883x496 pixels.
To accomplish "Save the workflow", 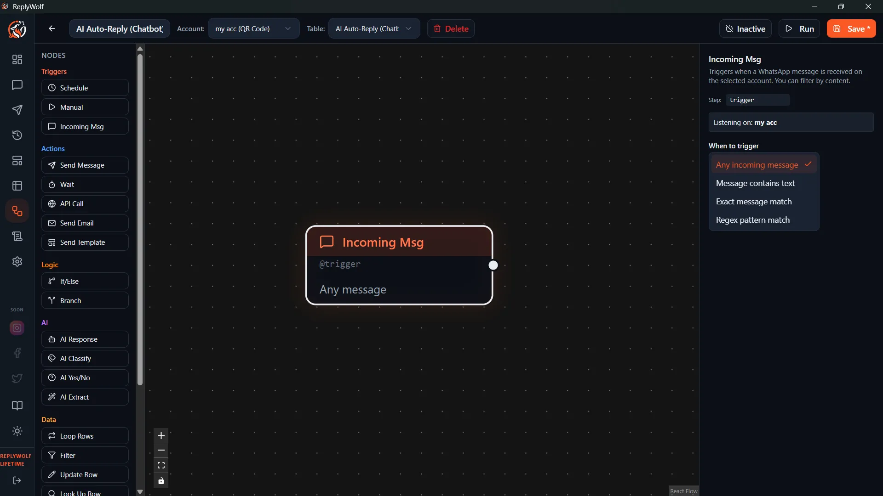I will point(851,28).
